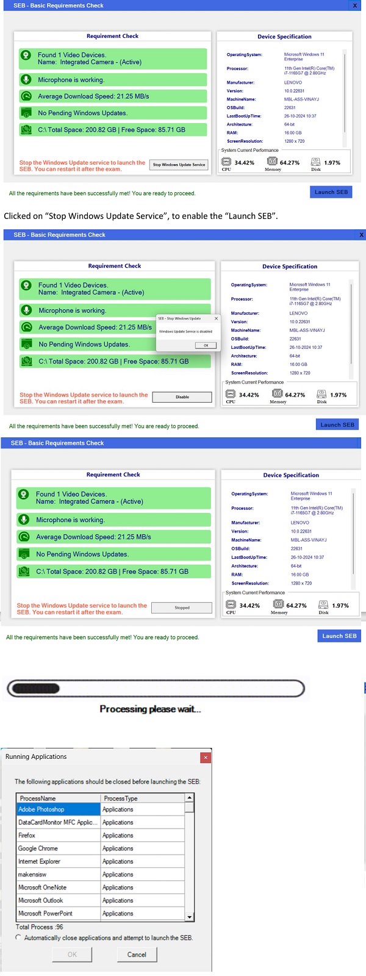Sort by the ProcessType column header
The image size is (366, 976).
pos(143,798)
